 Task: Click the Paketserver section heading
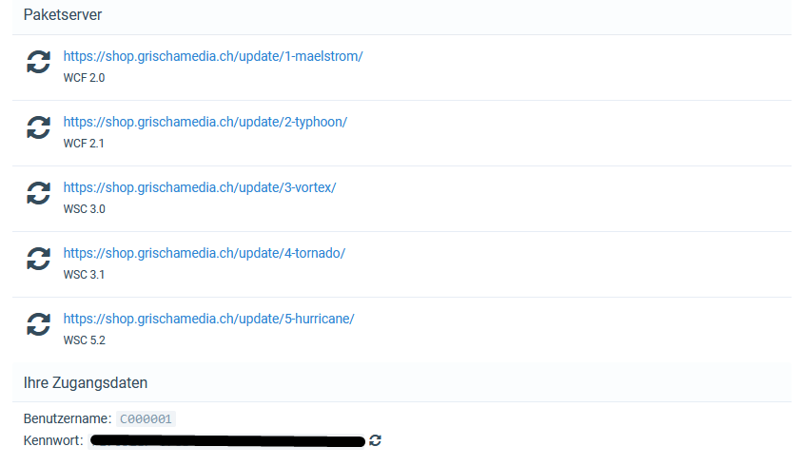pos(63,15)
